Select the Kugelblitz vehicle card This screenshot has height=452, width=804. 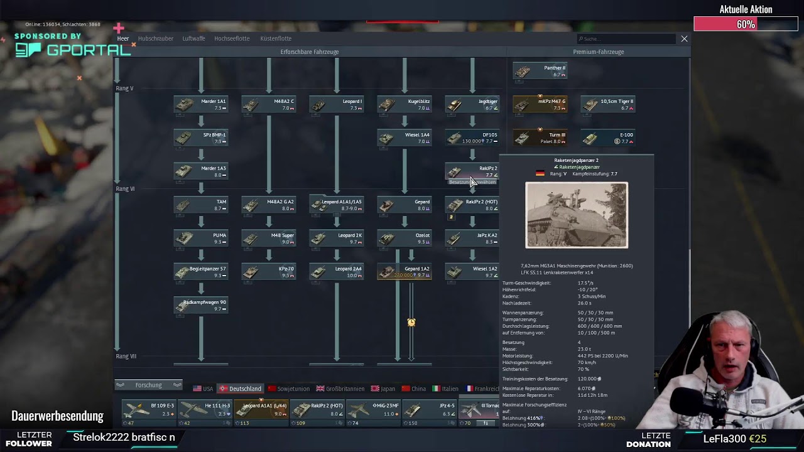405,104
